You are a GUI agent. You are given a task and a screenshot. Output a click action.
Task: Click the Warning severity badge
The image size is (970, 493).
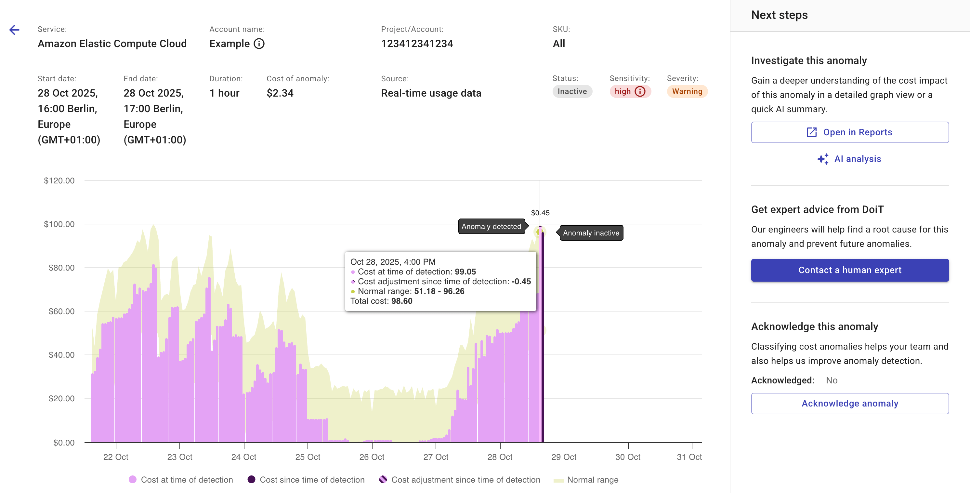pyautogui.click(x=687, y=91)
